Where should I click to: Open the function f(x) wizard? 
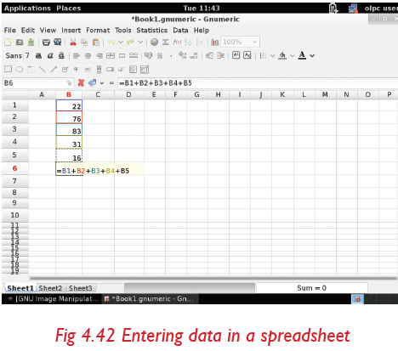pos(177,42)
